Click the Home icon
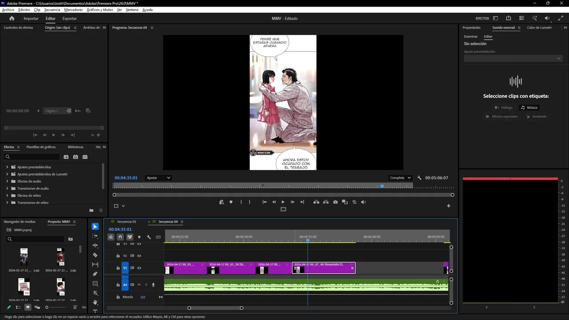The height and width of the screenshot is (320, 569). click(12, 18)
